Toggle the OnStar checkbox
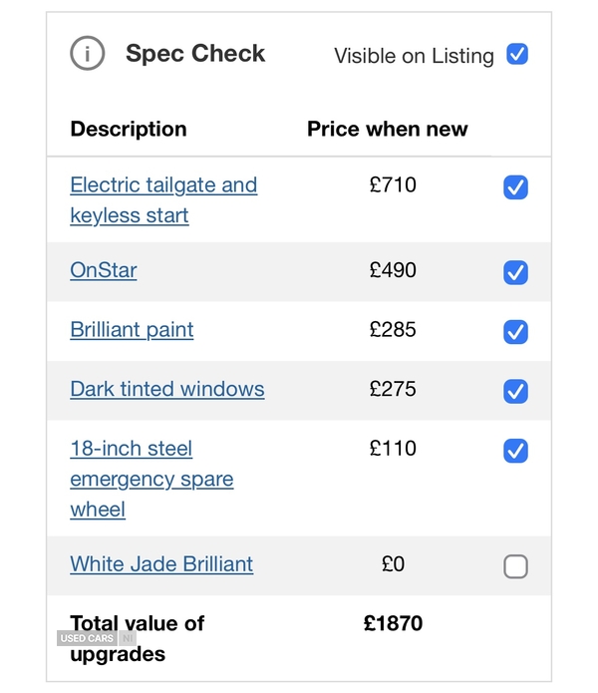598x693 pixels. pyautogui.click(x=515, y=272)
